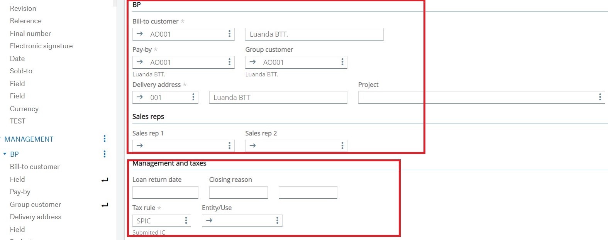Viewport: 608px width, 240px height.
Task: Click the jump arrow beside Group customer code
Action: [x=252, y=62]
